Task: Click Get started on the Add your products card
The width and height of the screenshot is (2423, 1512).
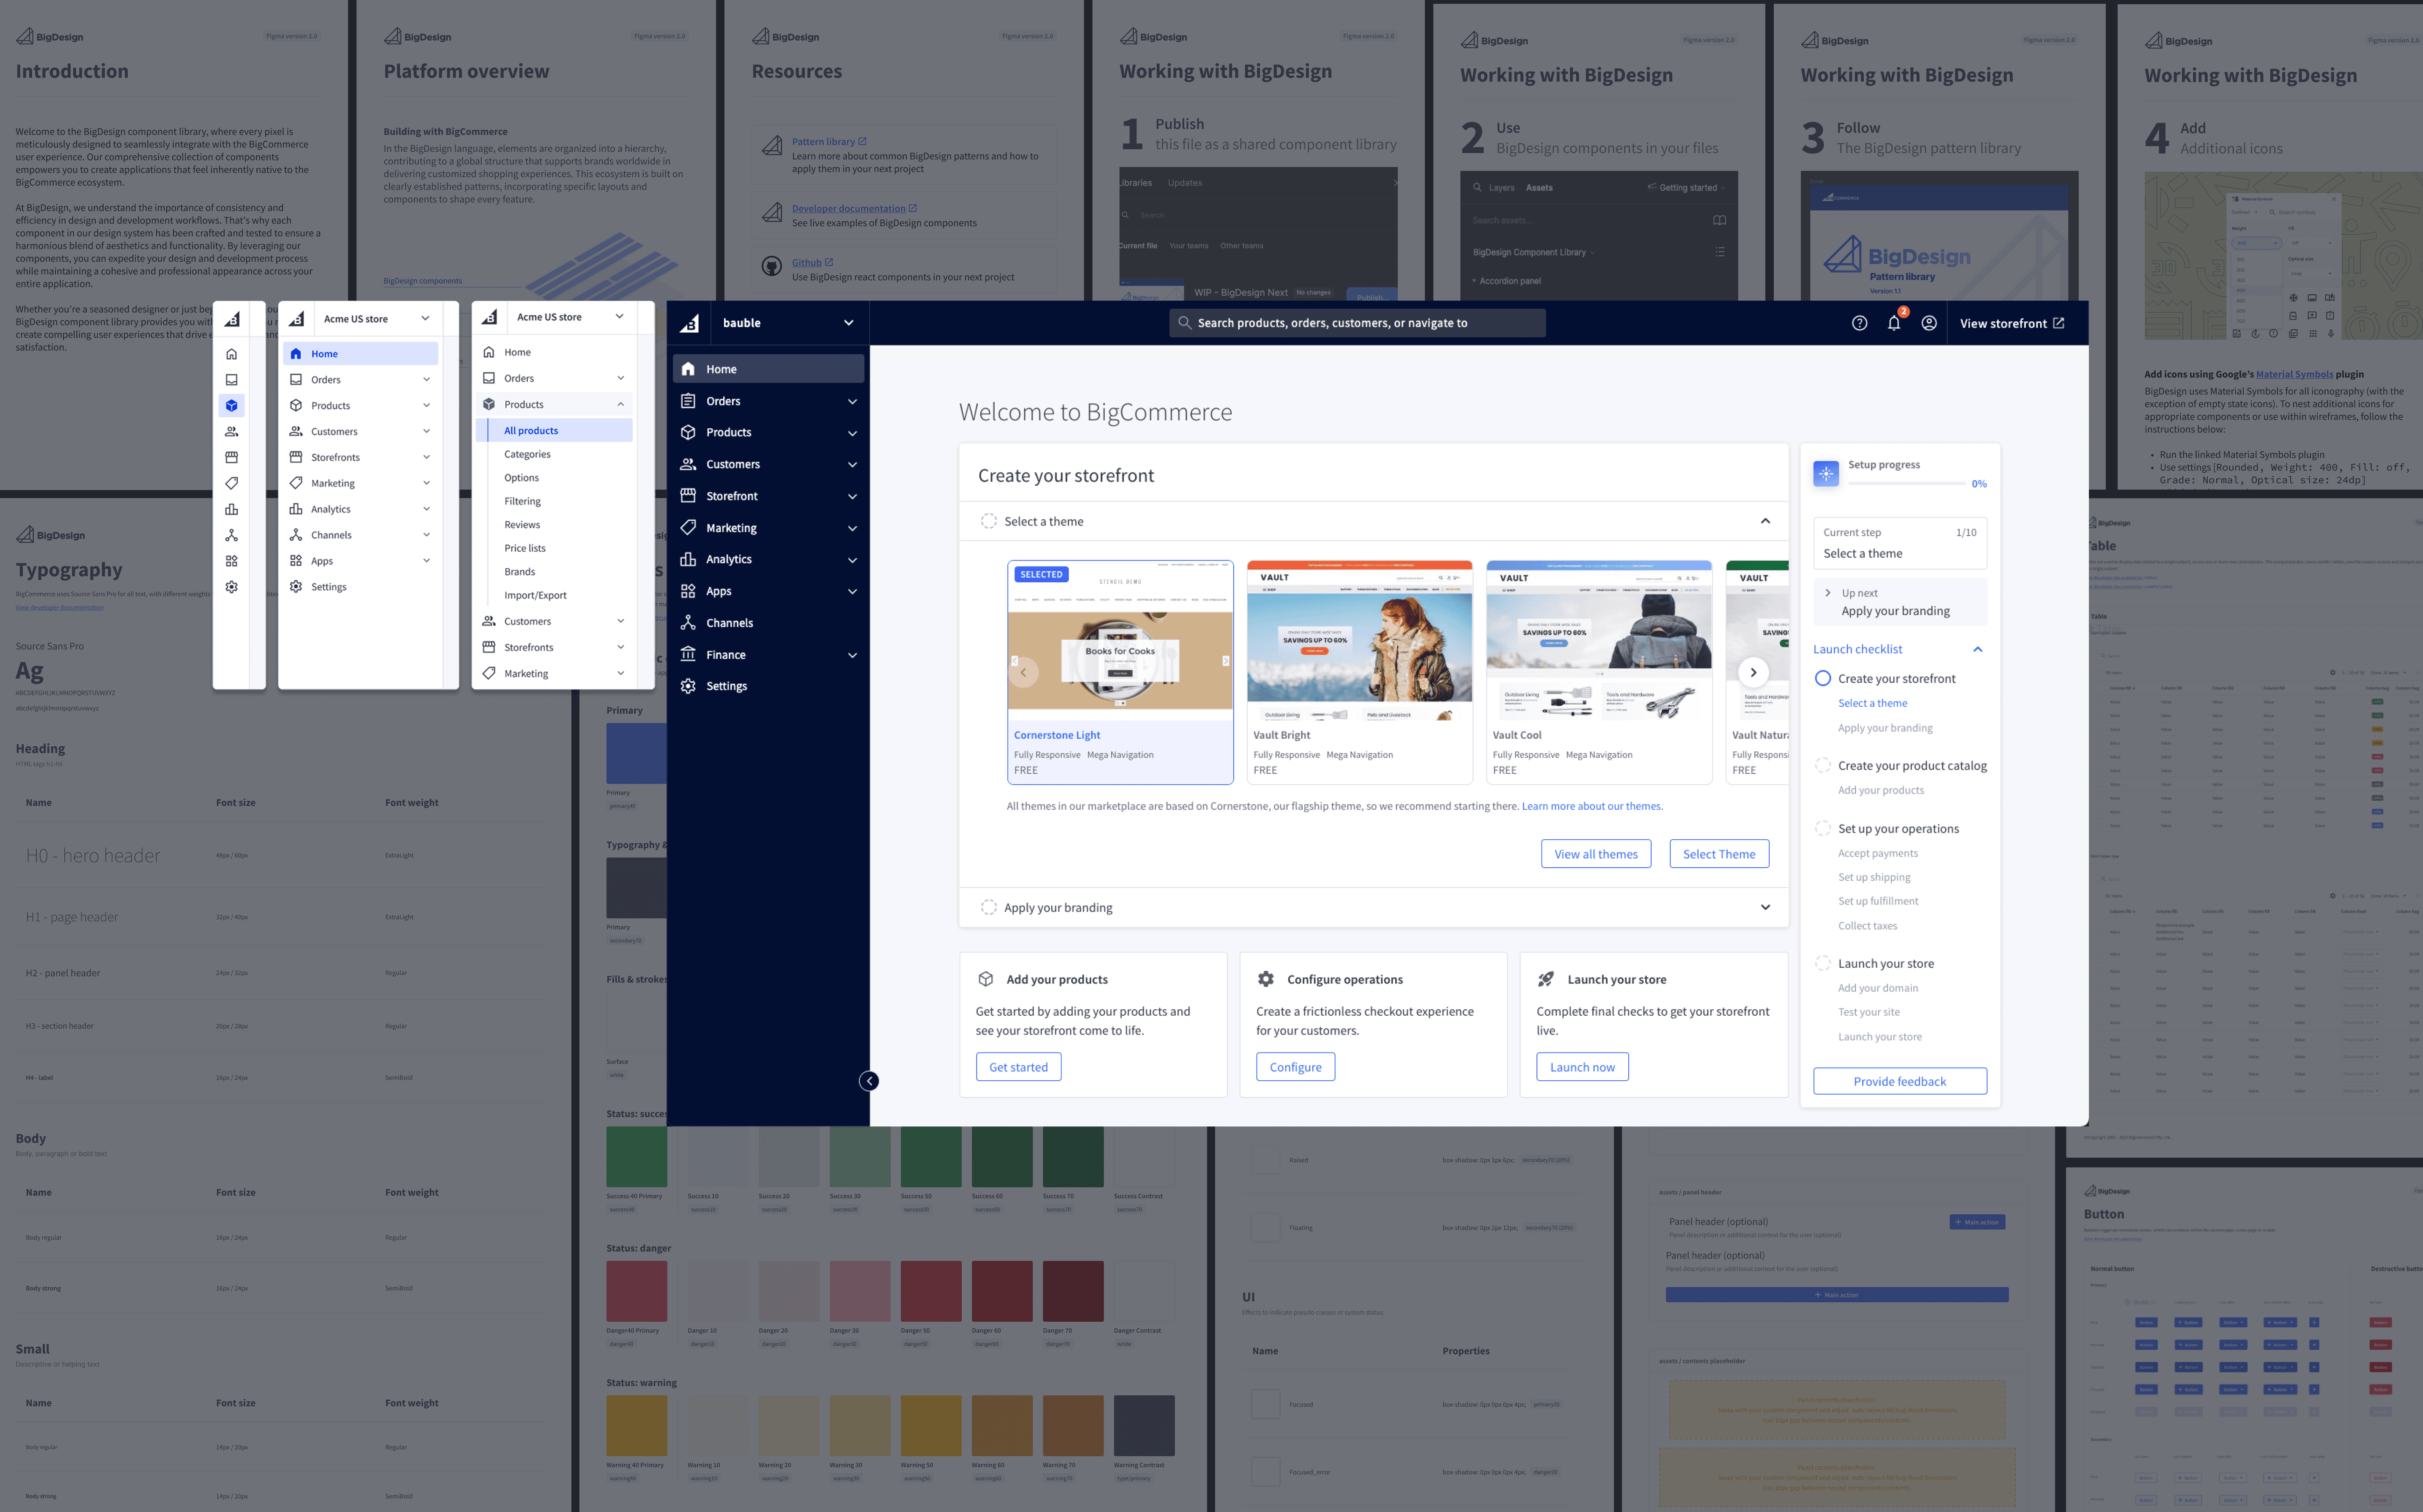Action: tap(1018, 1067)
